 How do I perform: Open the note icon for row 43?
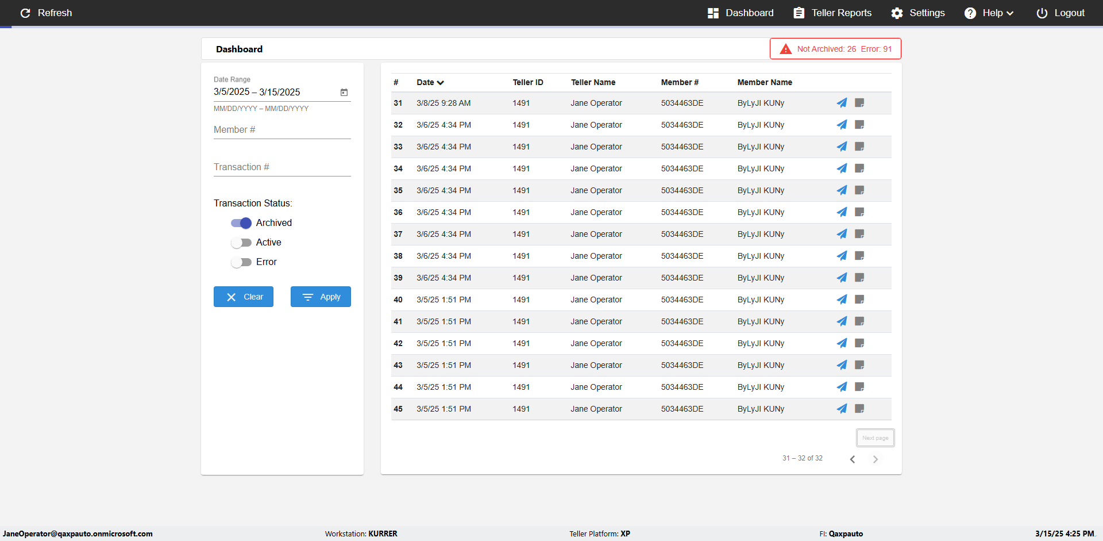[x=859, y=365]
